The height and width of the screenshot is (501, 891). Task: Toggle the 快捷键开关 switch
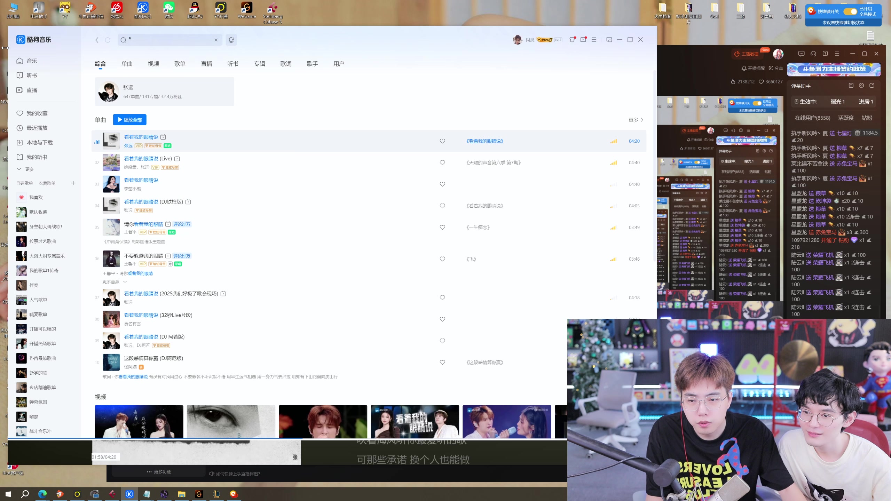coord(850,11)
